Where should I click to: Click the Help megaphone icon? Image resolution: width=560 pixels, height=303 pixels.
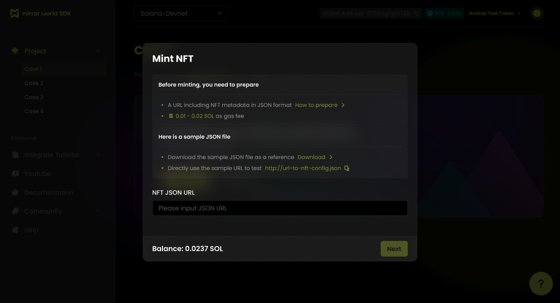click(15, 230)
